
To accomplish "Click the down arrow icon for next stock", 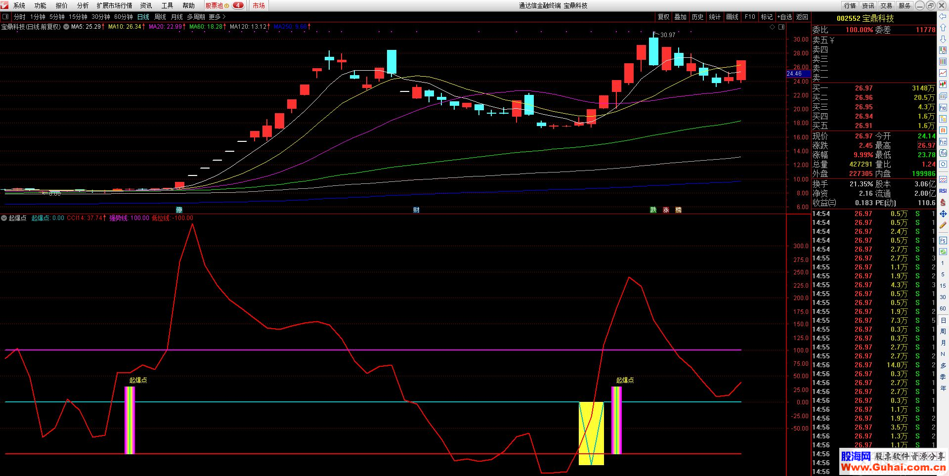I will point(943,39).
